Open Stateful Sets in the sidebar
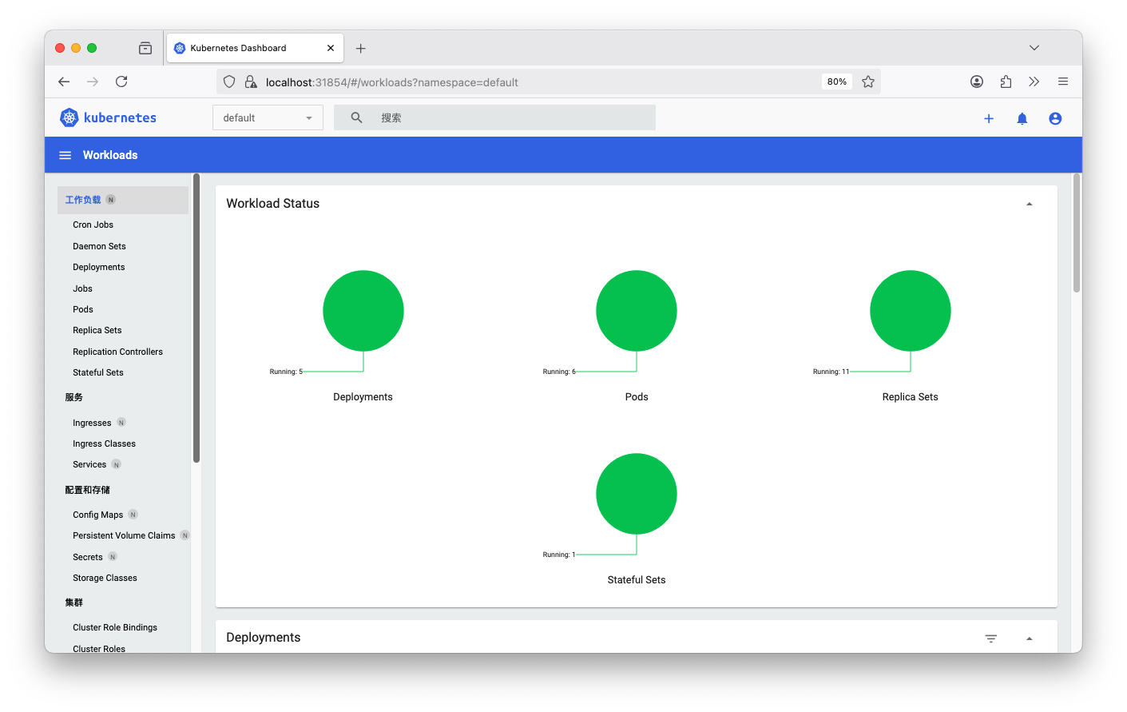This screenshot has height=712, width=1127. (x=98, y=372)
